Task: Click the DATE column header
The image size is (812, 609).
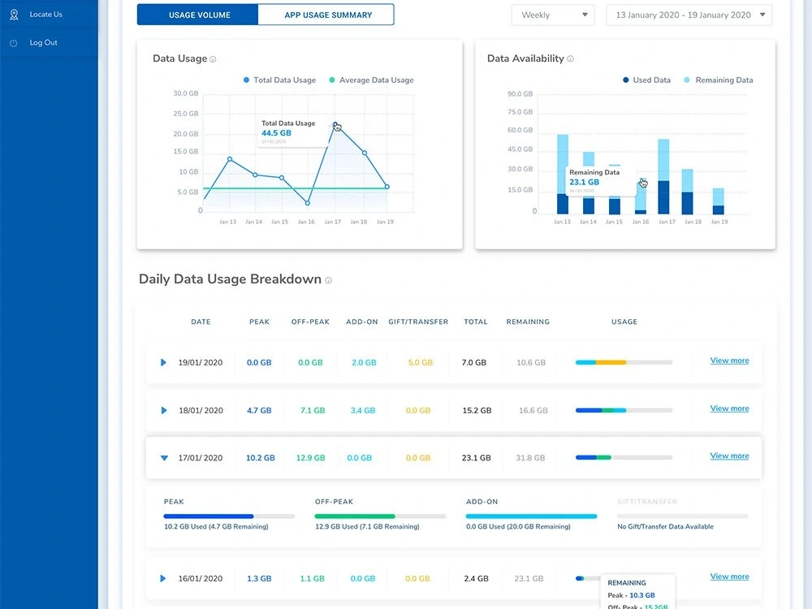Action: (201, 322)
